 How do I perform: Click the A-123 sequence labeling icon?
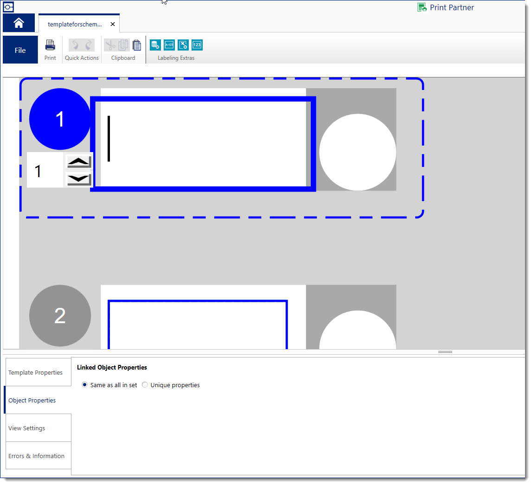click(x=169, y=45)
